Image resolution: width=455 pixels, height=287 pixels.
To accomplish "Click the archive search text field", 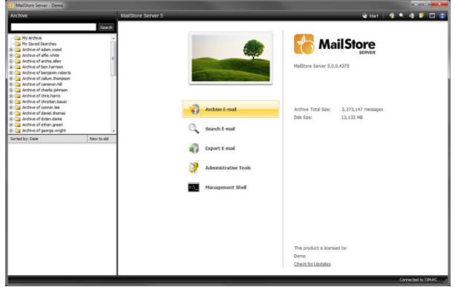I will [53, 27].
